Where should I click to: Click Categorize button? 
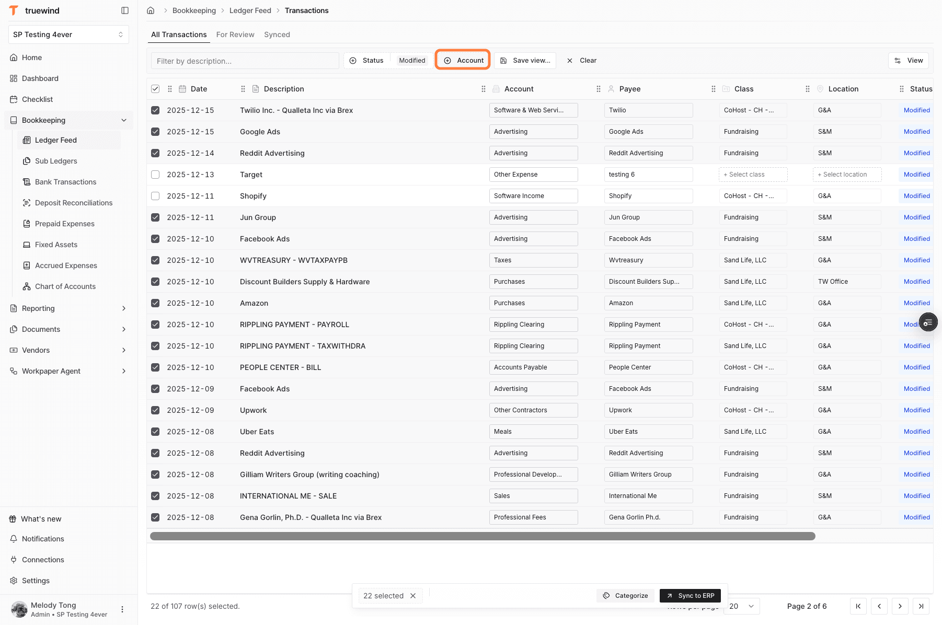(625, 596)
